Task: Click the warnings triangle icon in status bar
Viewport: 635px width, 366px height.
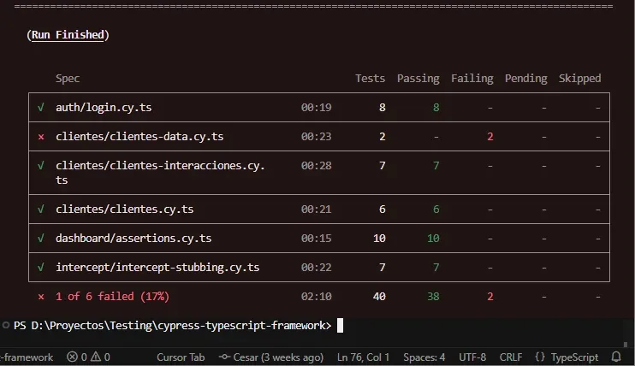Action: [x=96, y=357]
